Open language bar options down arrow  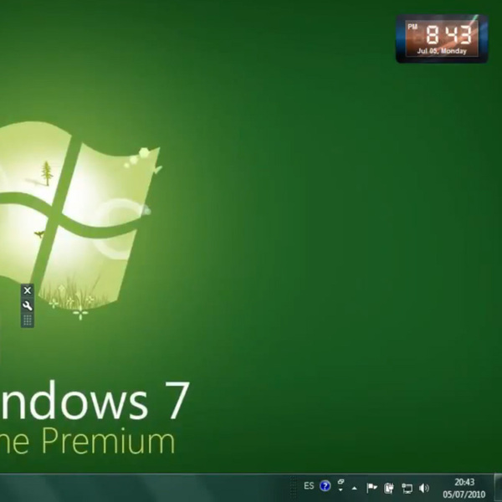point(341,489)
